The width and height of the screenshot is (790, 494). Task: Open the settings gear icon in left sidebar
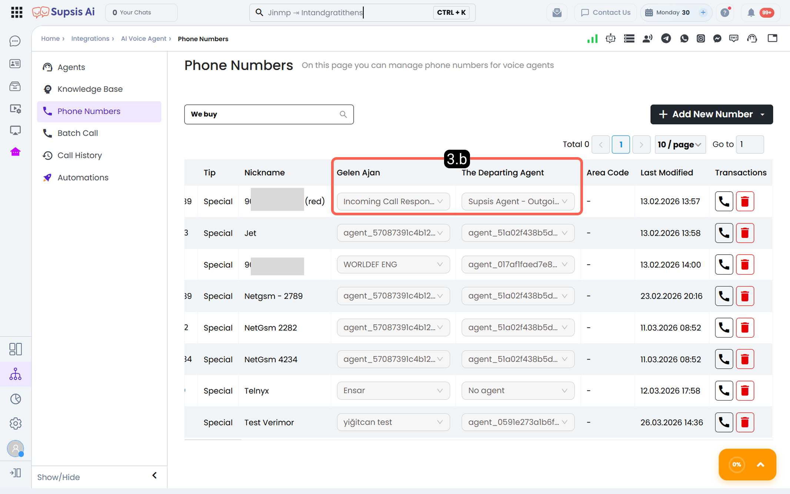pos(16,423)
